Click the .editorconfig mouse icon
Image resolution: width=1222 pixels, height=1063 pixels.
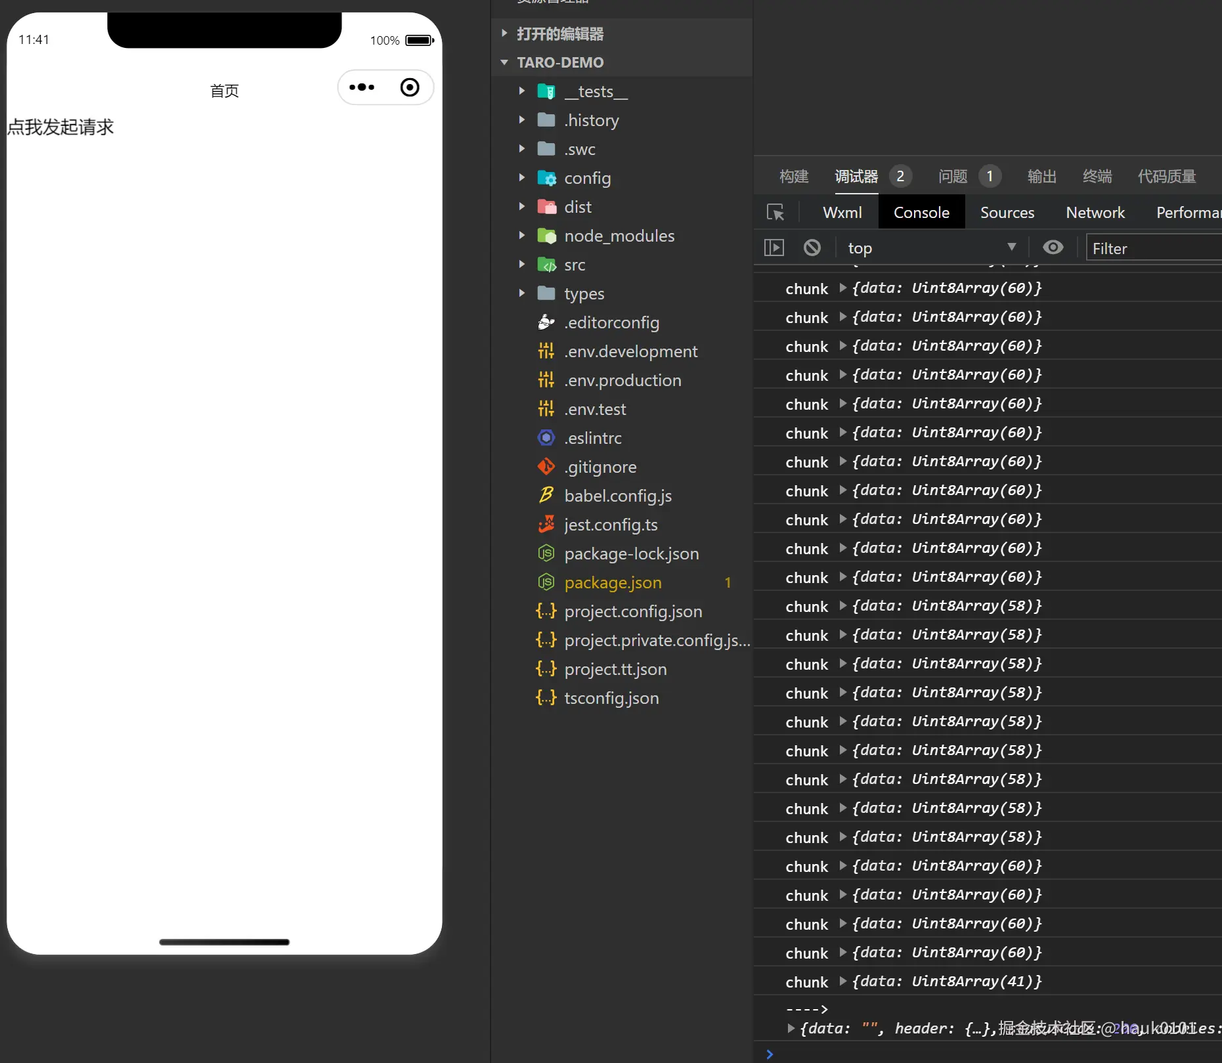click(x=546, y=322)
